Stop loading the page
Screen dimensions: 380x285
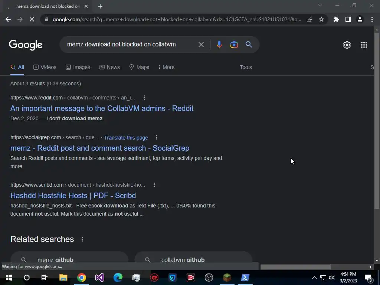pos(32,19)
